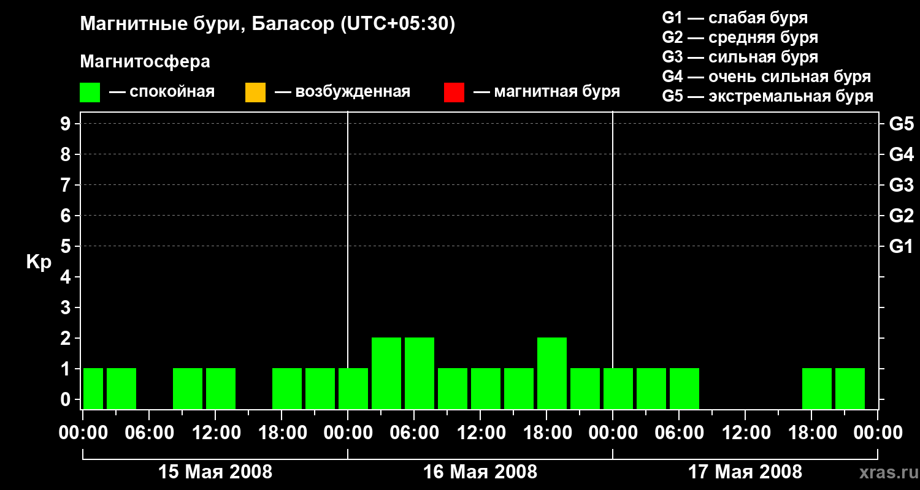Screen dimensions: 920x490
Task: Click the right axis label G4
Action: click(901, 154)
